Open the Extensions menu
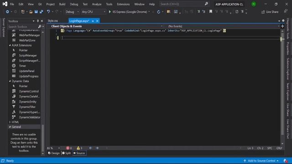The height and width of the screenshot is (164, 292). 123,4
